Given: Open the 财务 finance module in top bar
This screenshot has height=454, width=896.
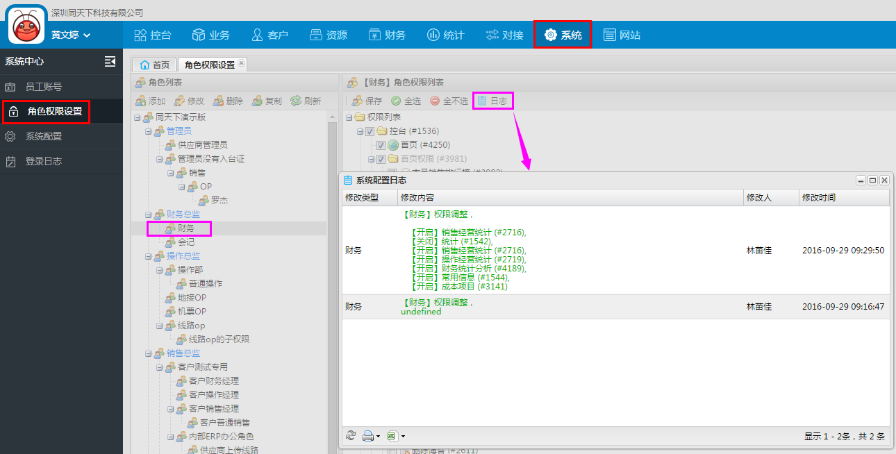Looking at the screenshot, I should pyautogui.click(x=387, y=35).
